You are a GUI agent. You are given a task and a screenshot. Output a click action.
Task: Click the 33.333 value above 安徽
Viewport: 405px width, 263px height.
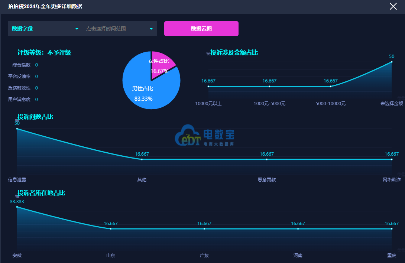(x=17, y=202)
